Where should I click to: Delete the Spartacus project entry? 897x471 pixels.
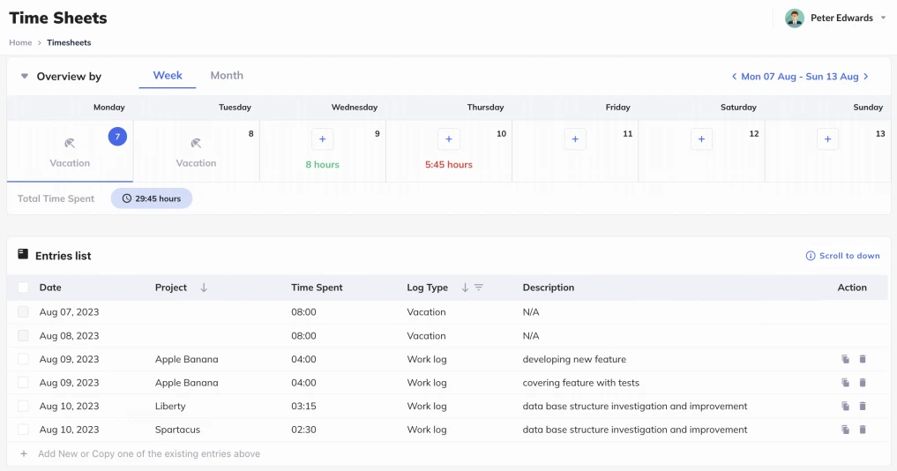tap(863, 430)
